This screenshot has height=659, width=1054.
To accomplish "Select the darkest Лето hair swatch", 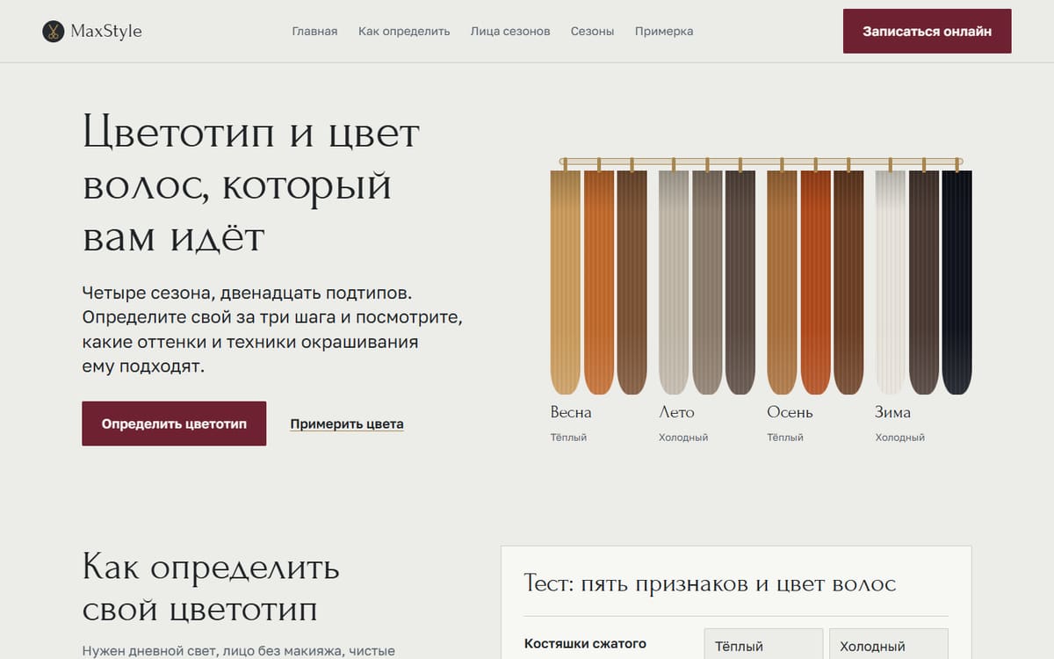I will pyautogui.click(x=740, y=281).
